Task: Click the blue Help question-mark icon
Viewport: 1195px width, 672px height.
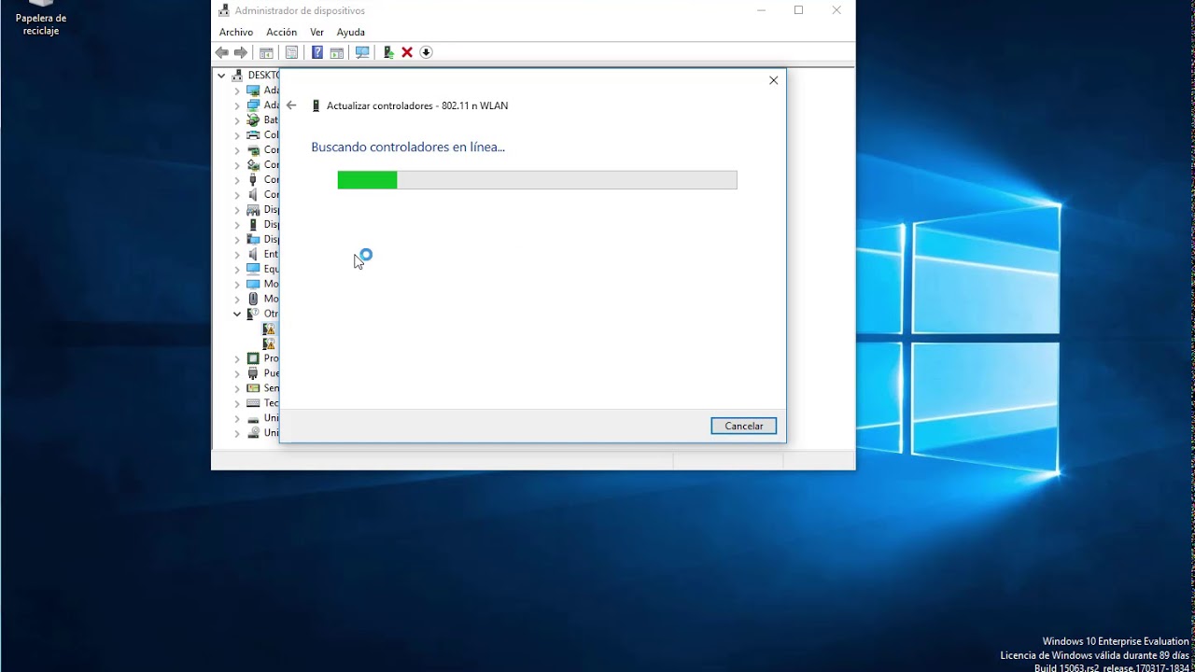Action: (317, 52)
